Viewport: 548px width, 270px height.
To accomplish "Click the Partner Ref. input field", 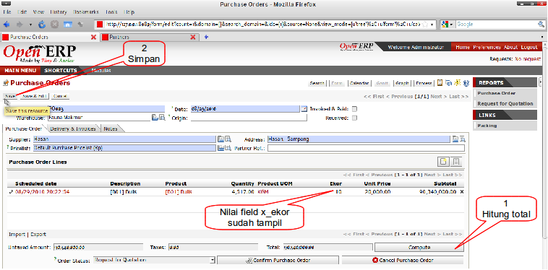I will click(x=366, y=148).
